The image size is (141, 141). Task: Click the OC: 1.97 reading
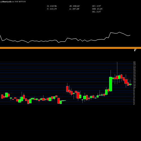96,6
